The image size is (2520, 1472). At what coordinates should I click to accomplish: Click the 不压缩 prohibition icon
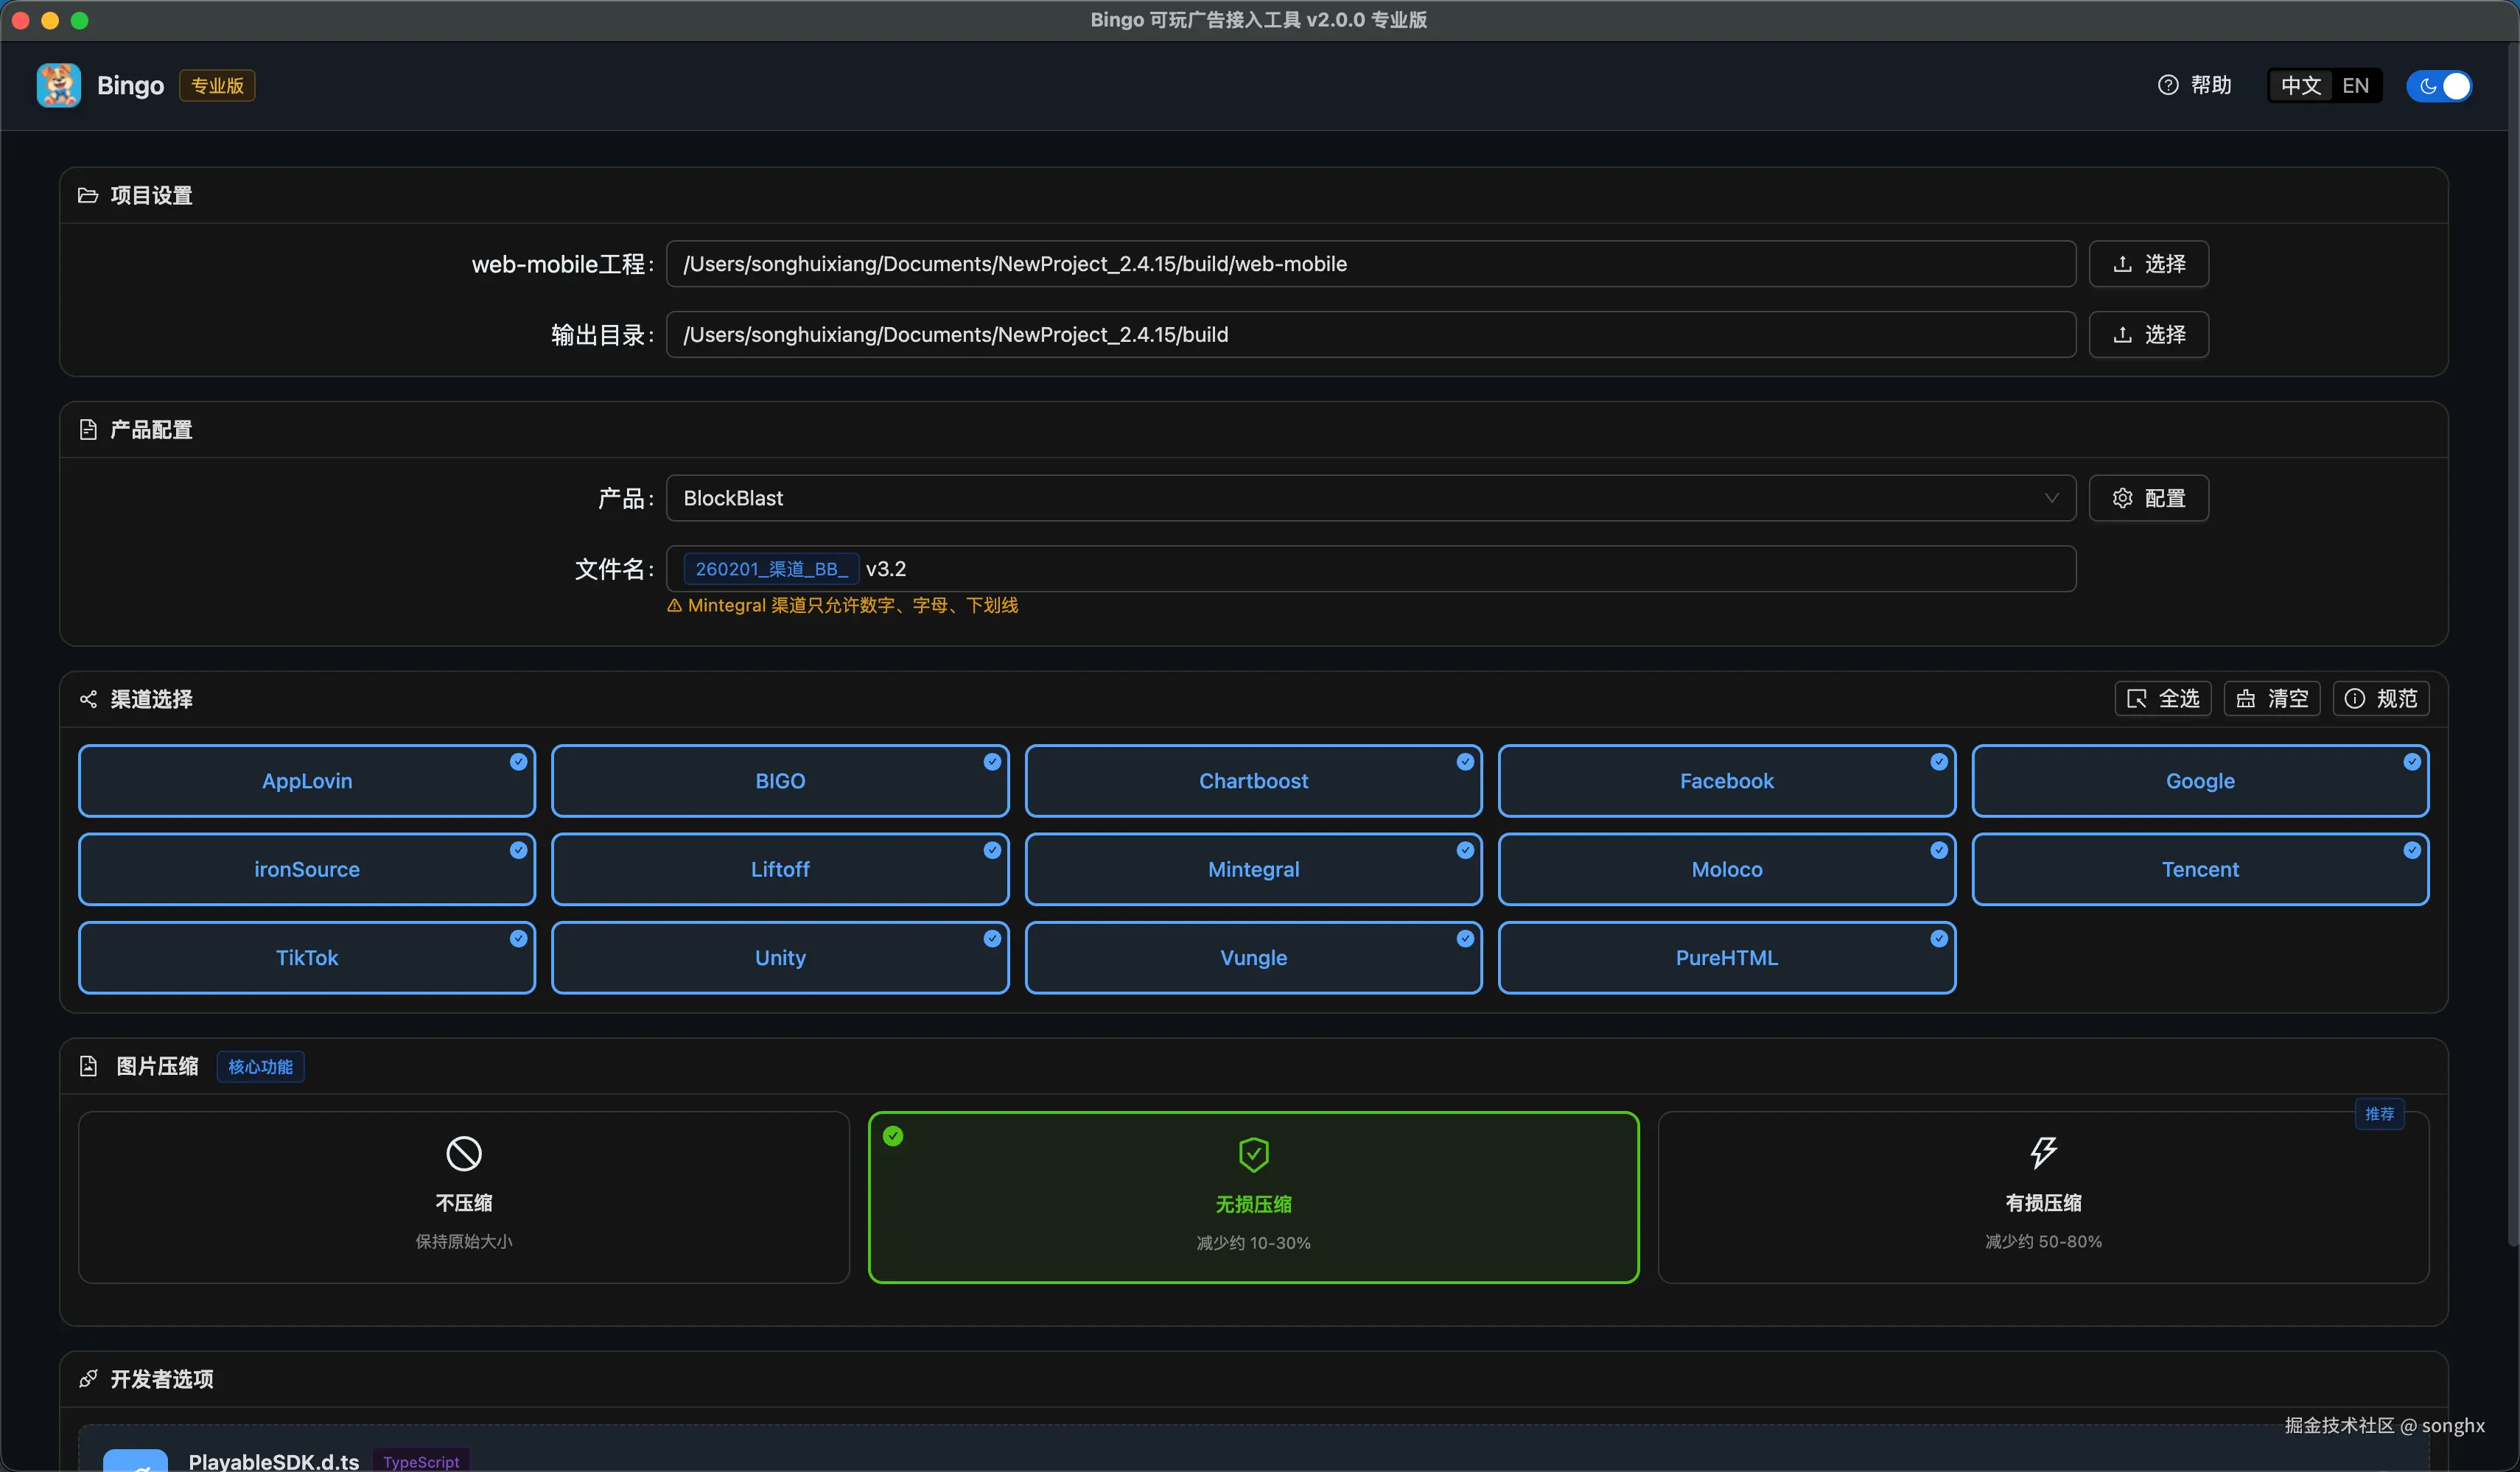(464, 1154)
